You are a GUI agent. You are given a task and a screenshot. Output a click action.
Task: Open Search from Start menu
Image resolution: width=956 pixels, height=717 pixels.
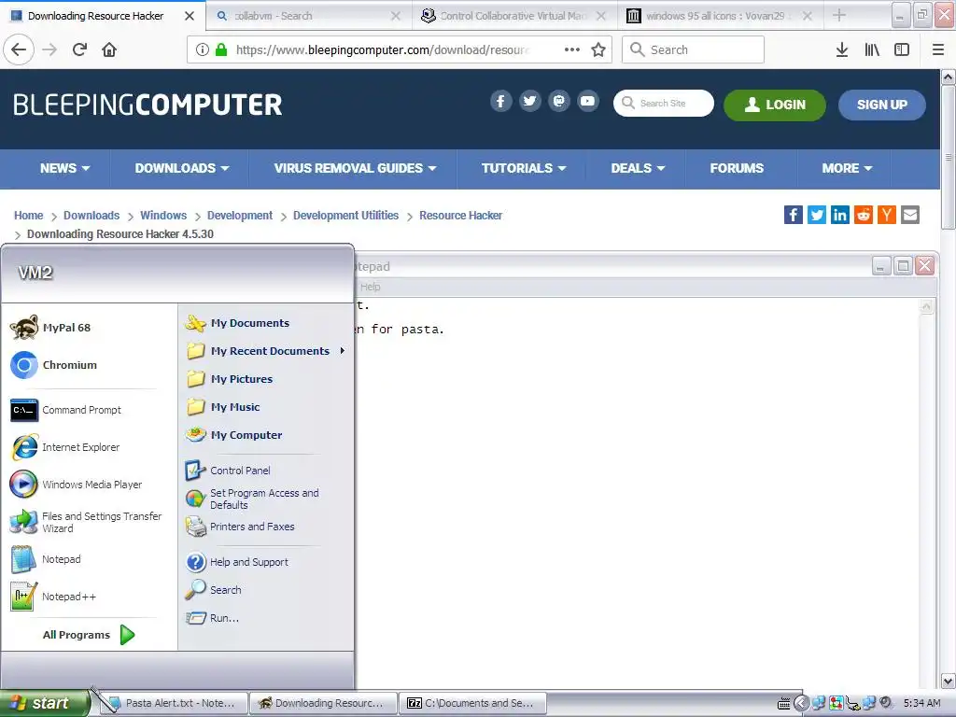pos(214,590)
